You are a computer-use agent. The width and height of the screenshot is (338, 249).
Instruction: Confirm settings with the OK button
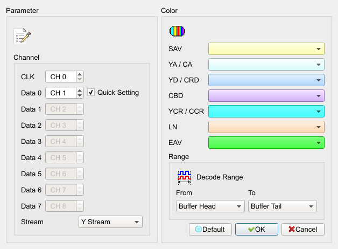257,230
